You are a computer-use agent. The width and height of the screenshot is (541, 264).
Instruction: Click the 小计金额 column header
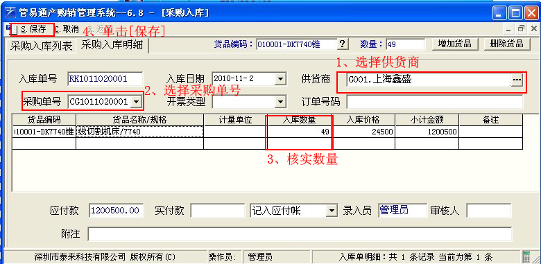pyautogui.click(x=427, y=120)
